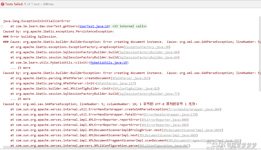Open the XMLConfigBuilder.java:82 link

[136, 88]
